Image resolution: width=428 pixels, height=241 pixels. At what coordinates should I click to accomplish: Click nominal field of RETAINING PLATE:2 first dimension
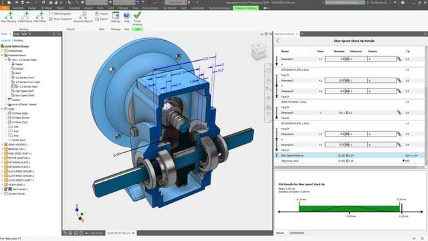(x=335, y=80)
